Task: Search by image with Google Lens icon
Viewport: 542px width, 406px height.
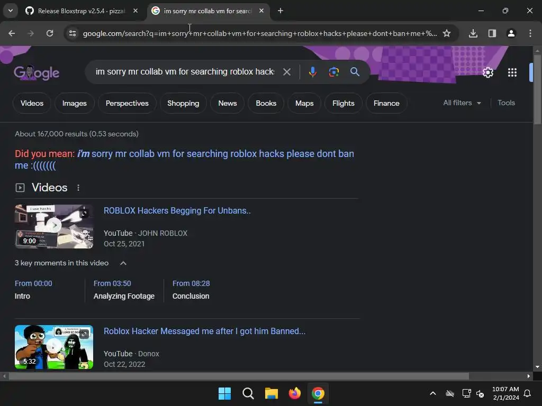Action: coord(333,72)
